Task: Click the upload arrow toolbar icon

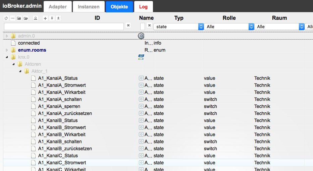Action: click(x=52, y=18)
